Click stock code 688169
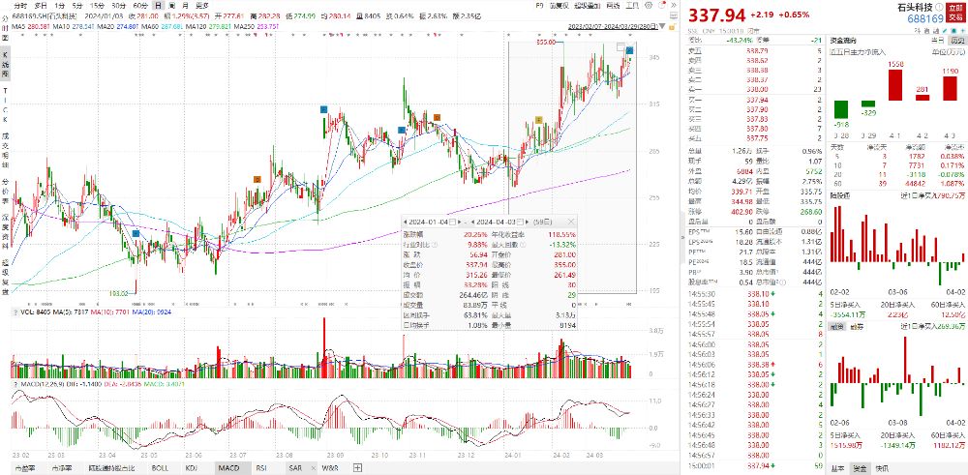 point(924,19)
